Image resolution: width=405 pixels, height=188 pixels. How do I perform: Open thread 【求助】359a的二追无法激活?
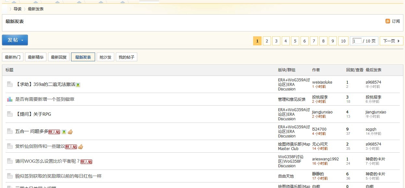click(45, 84)
